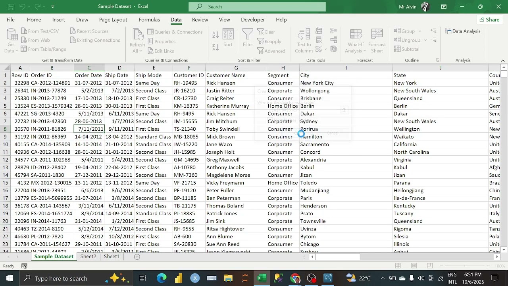
Task: Click the Relationships icon
Action: point(334,40)
